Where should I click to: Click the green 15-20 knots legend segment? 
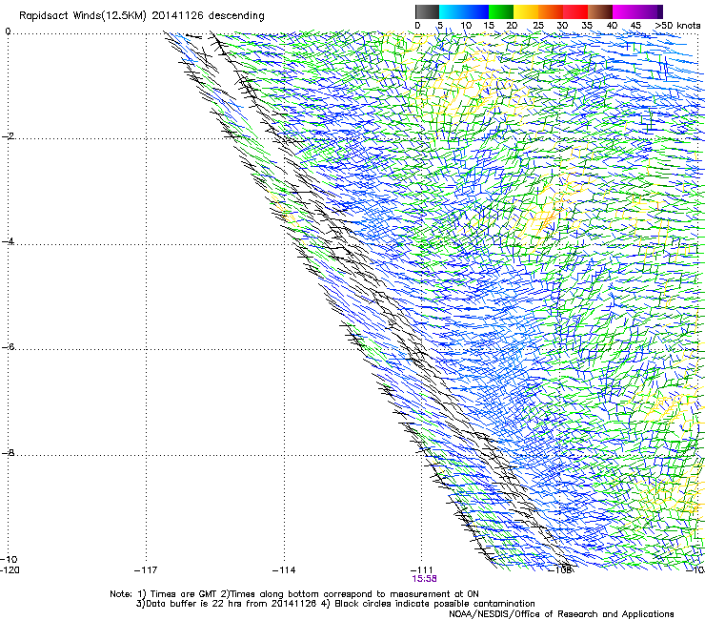pos(501,11)
